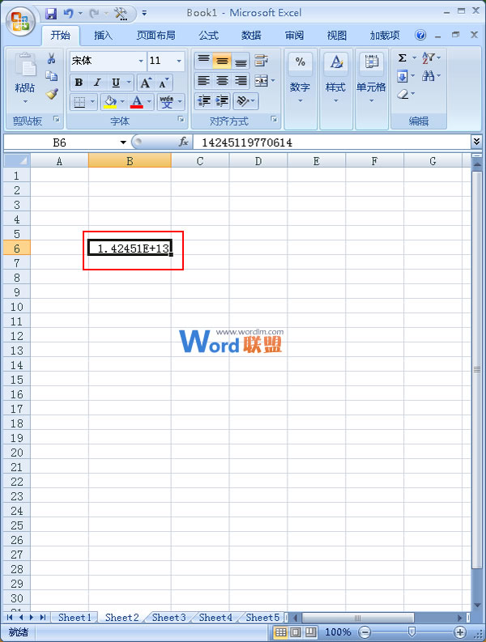Viewport: 486px width, 642px height.
Task: Decrease indent
Action: tap(203, 100)
